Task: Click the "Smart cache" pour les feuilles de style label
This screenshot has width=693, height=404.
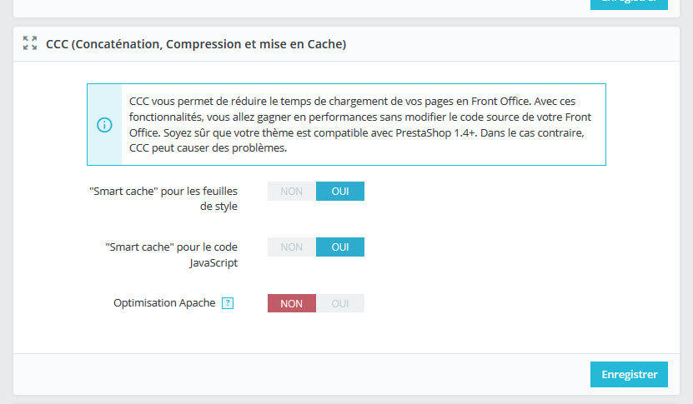Action: (x=163, y=198)
